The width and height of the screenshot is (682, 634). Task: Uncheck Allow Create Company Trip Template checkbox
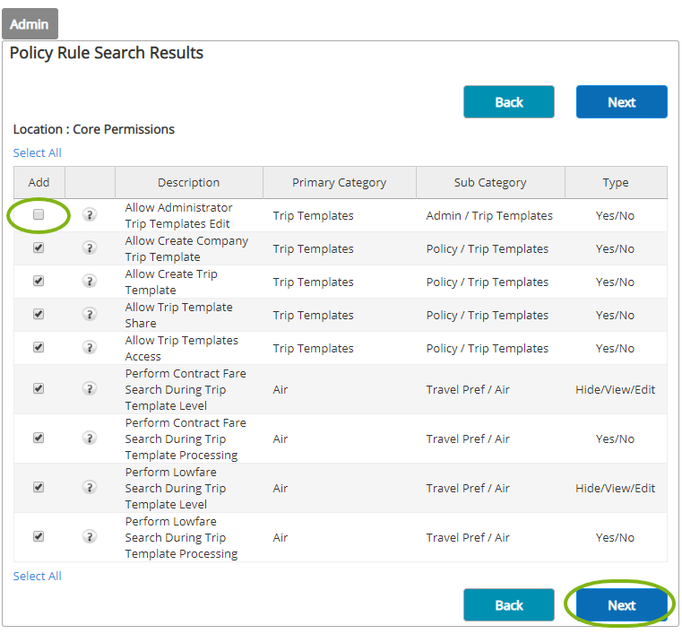coord(39,248)
